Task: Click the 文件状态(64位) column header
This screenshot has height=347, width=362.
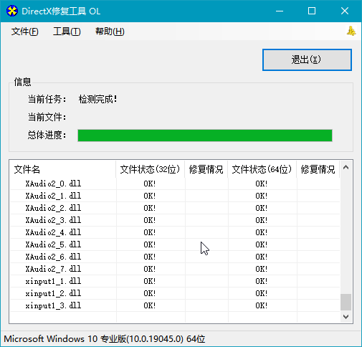Action: click(x=262, y=169)
